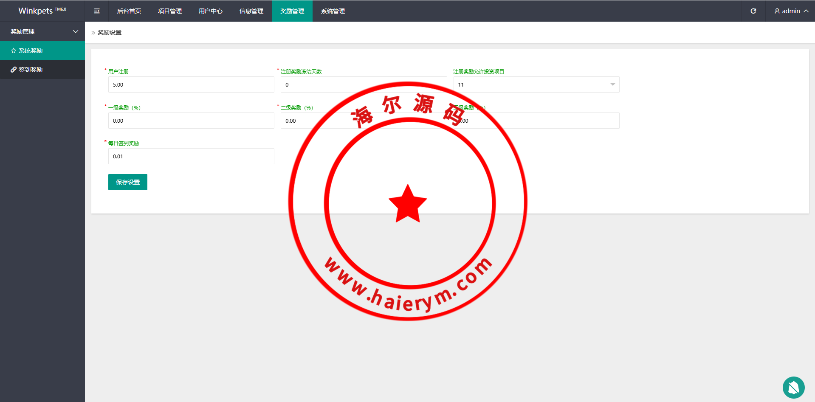The image size is (815, 402).
Task: Open the 注册奖励允许投资项目 dropdown
Action: pos(536,84)
